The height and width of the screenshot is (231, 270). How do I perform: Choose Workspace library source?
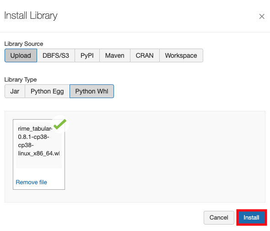[181, 55]
